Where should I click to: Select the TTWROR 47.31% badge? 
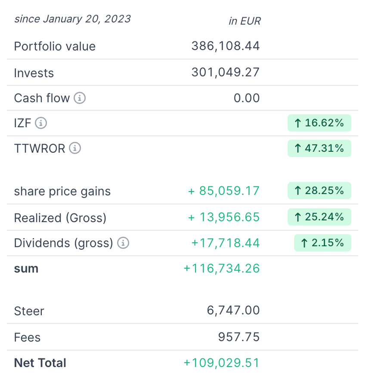coord(319,148)
